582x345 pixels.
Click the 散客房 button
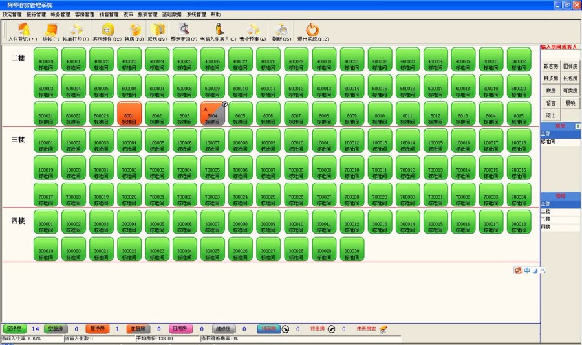click(x=550, y=66)
